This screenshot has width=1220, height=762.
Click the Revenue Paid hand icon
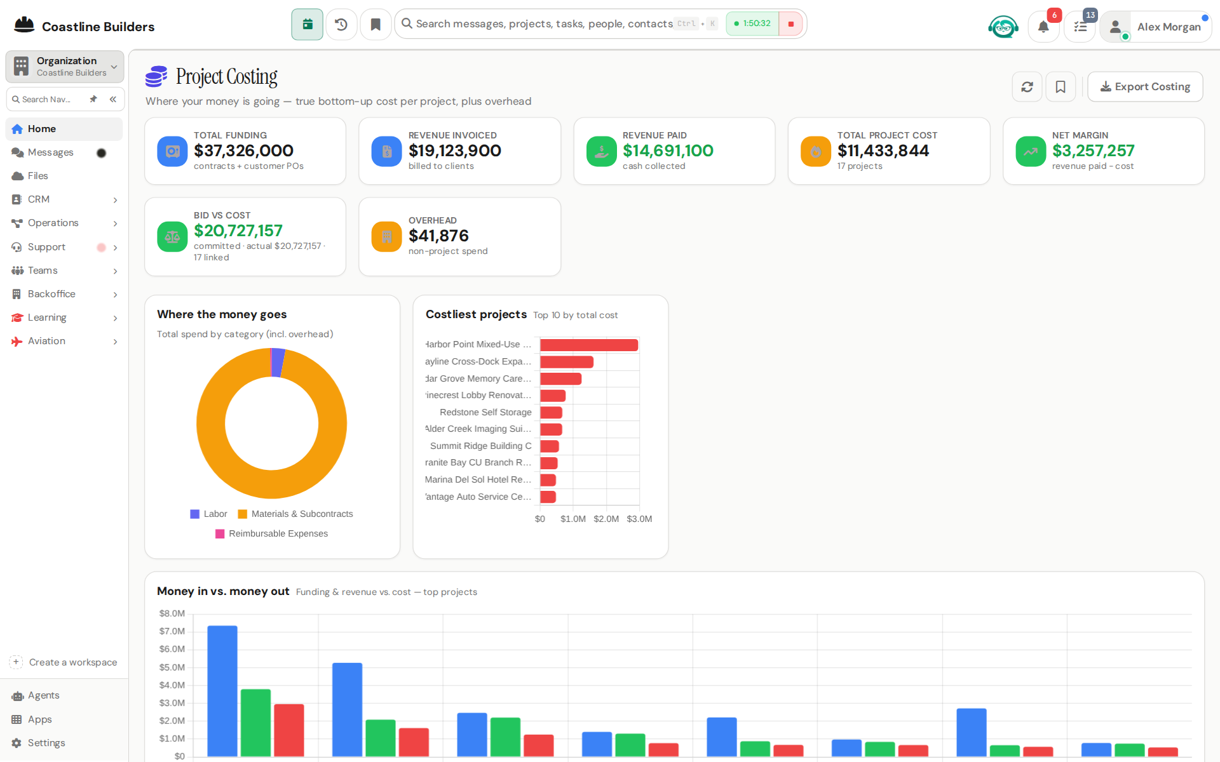coord(601,151)
